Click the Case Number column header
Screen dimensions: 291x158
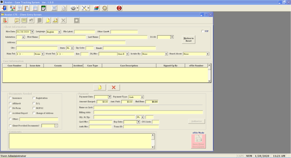15,66
